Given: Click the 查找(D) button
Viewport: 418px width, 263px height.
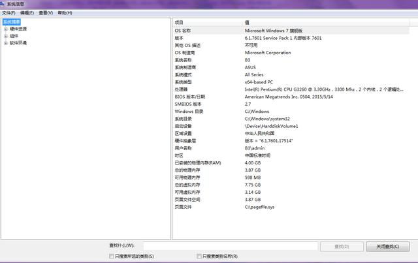Looking at the screenshot, I should [x=342, y=247].
